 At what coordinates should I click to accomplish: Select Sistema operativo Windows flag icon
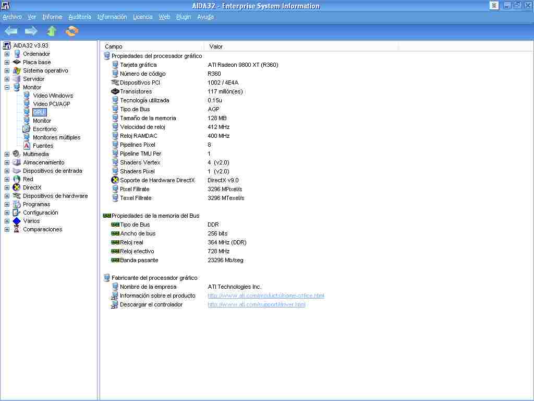tap(17, 70)
